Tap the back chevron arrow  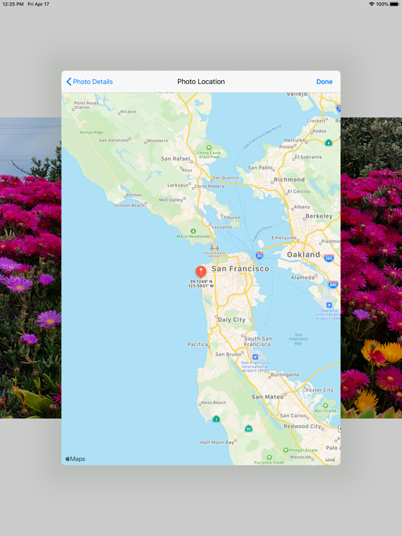coord(68,82)
